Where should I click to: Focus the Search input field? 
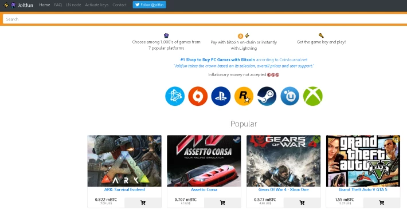(x=205, y=19)
